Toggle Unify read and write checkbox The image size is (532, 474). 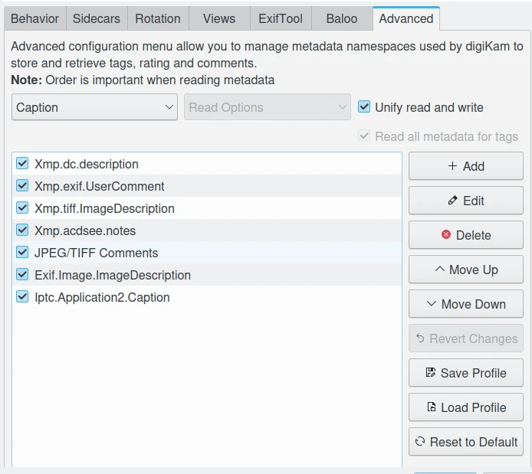365,107
